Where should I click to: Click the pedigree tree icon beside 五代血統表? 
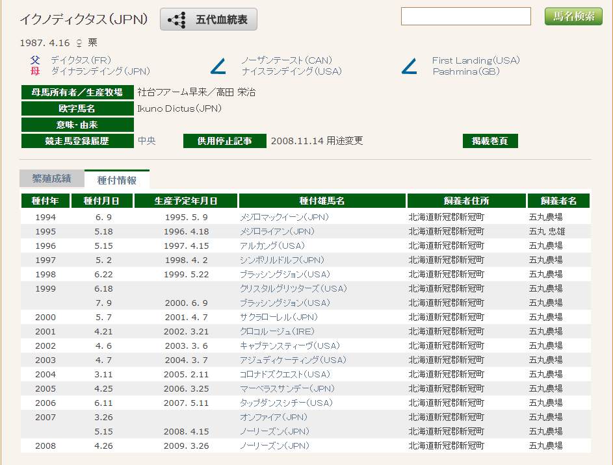pos(177,20)
